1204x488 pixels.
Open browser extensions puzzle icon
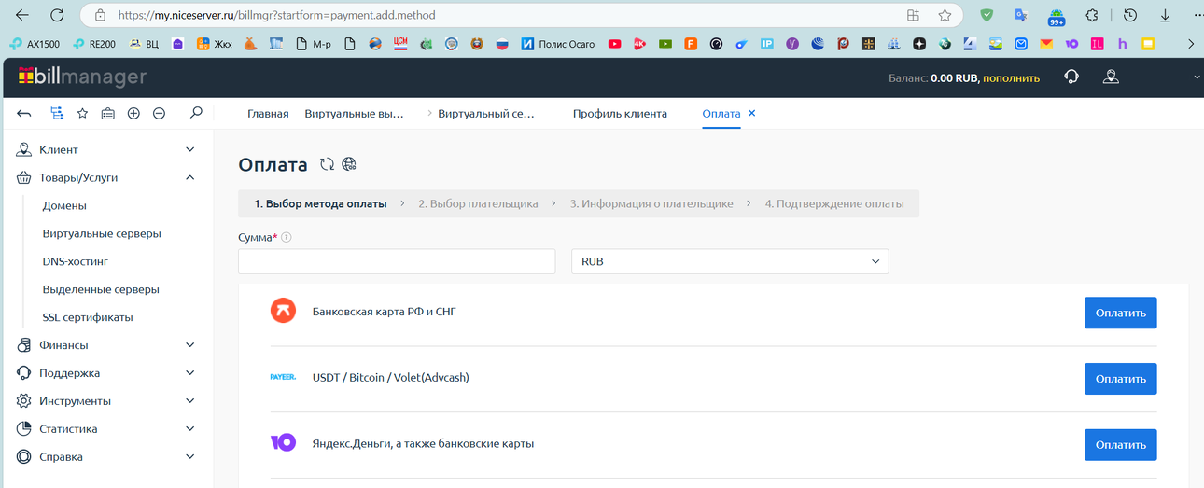(x=1092, y=16)
